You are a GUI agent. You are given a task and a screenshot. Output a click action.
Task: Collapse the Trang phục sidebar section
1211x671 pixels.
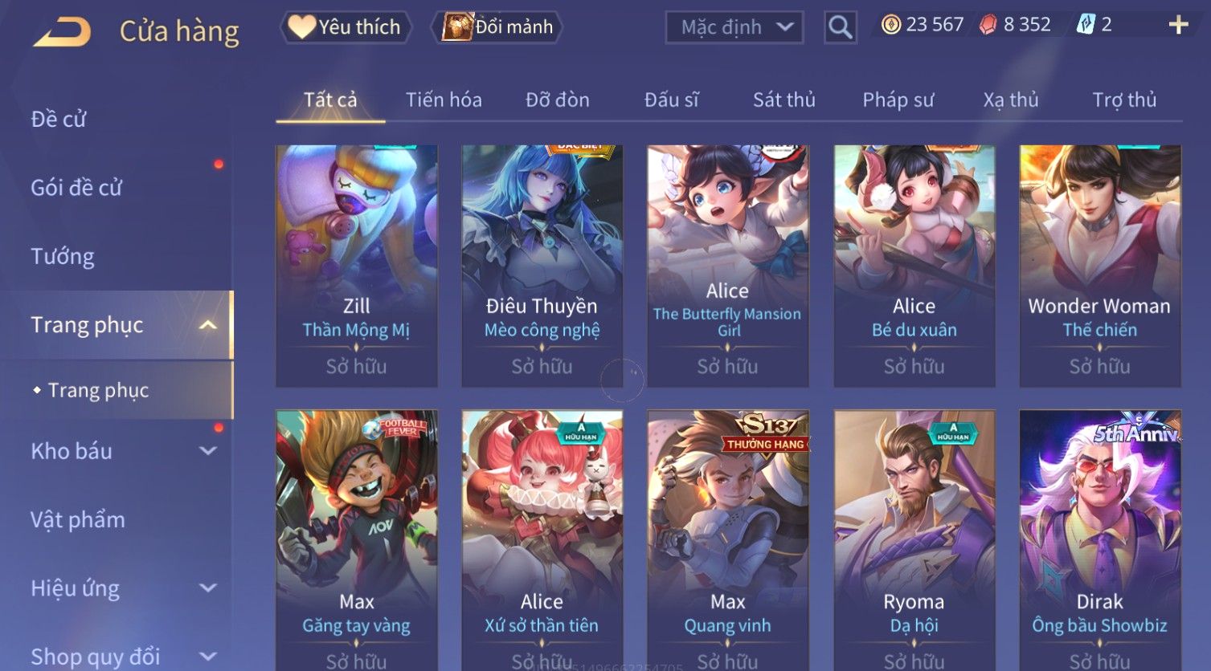coord(208,325)
